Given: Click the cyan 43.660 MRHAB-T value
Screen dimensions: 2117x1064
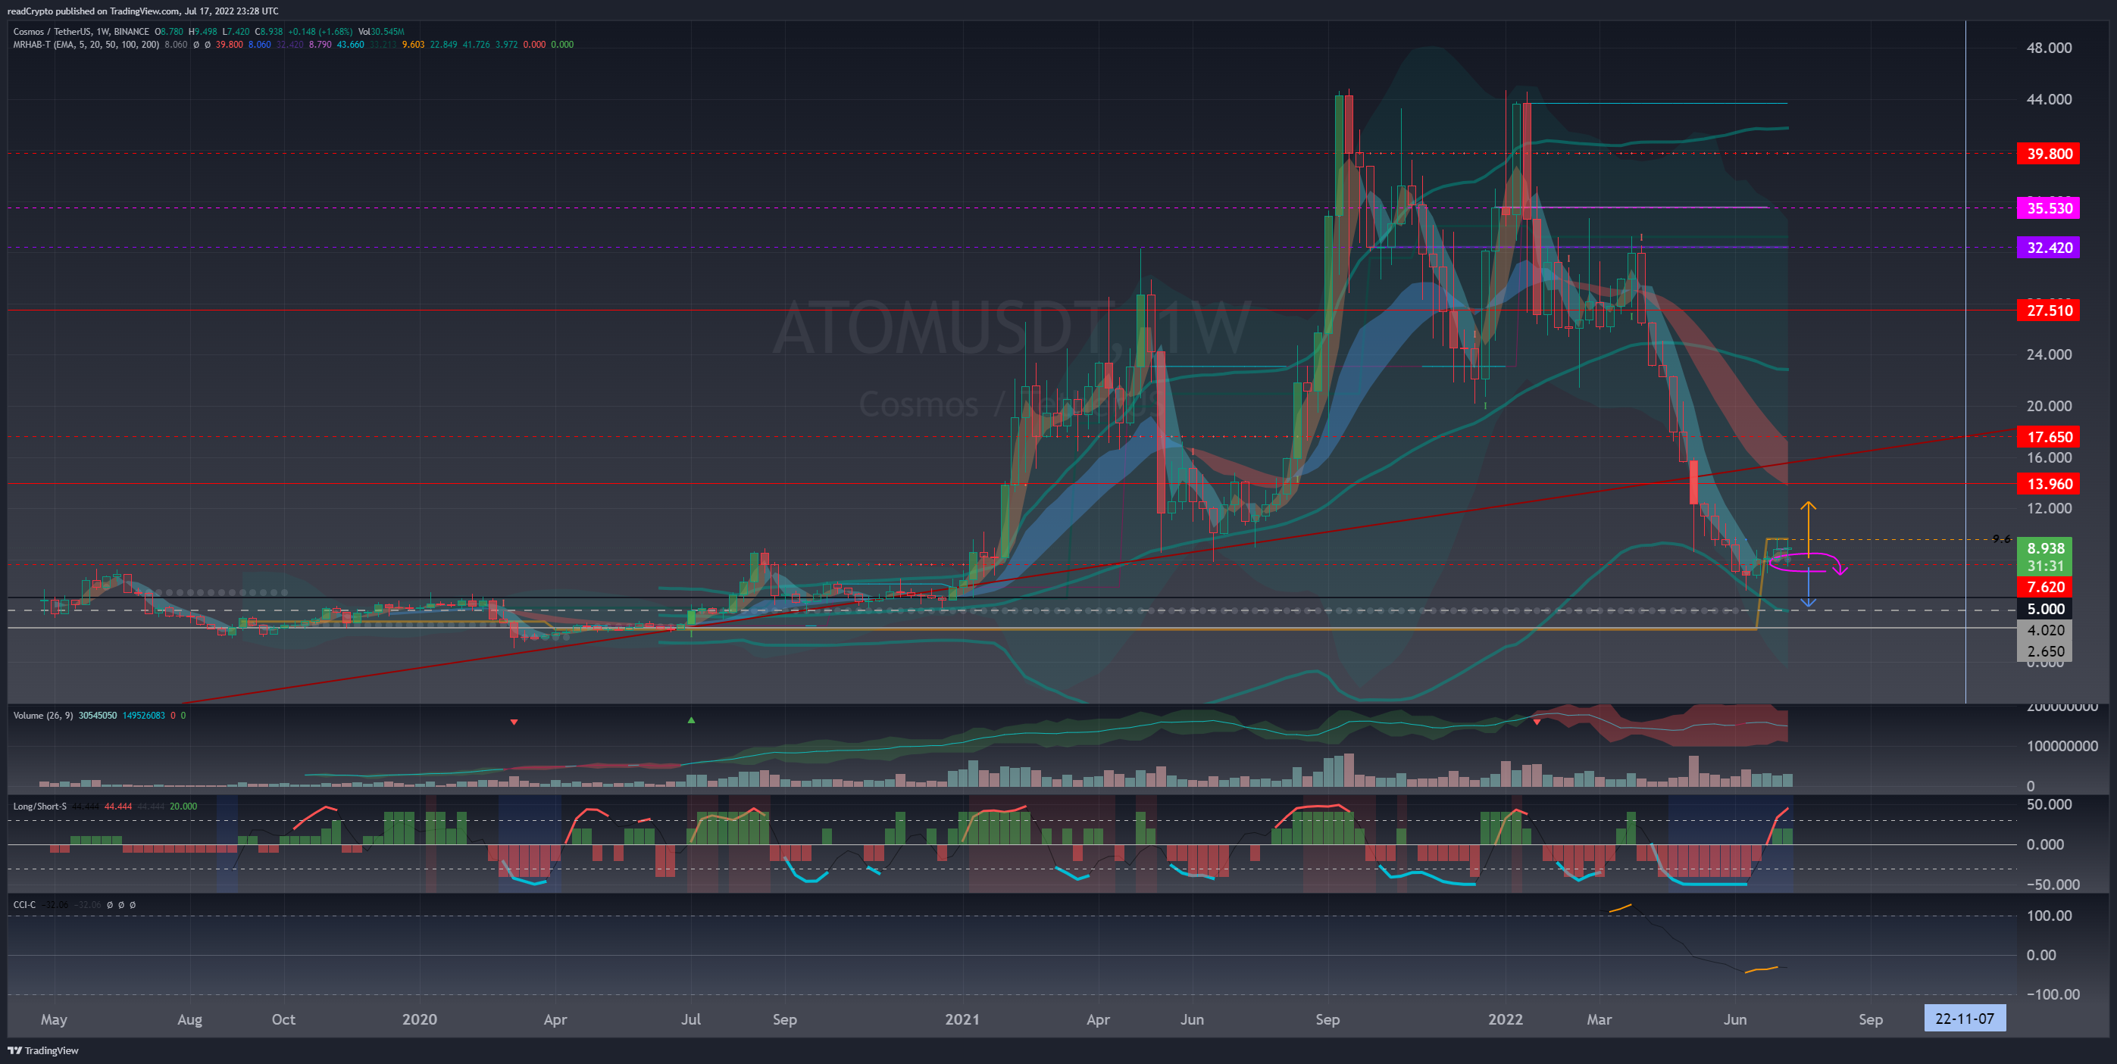Looking at the screenshot, I should (351, 45).
